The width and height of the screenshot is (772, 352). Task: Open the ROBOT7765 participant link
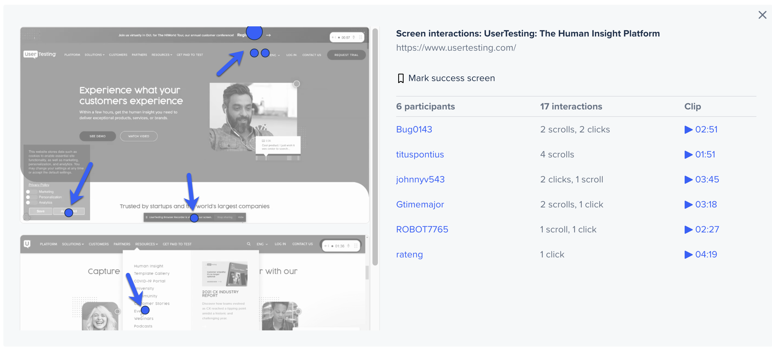[x=422, y=229]
